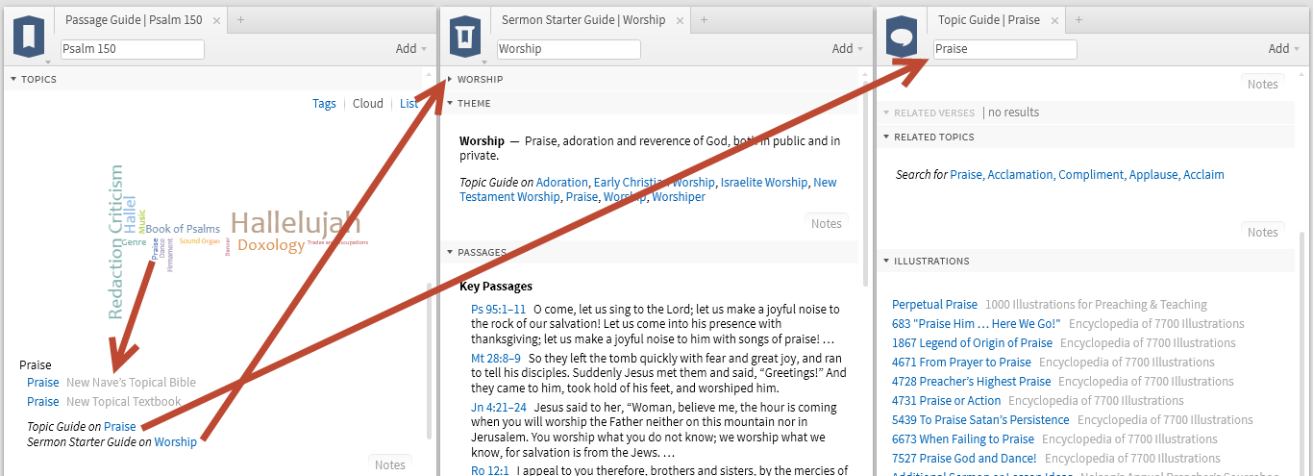Image resolution: width=1313 pixels, height=476 pixels.
Task: Open 4671 From Prayer to Praise illustration
Action: tap(961, 363)
